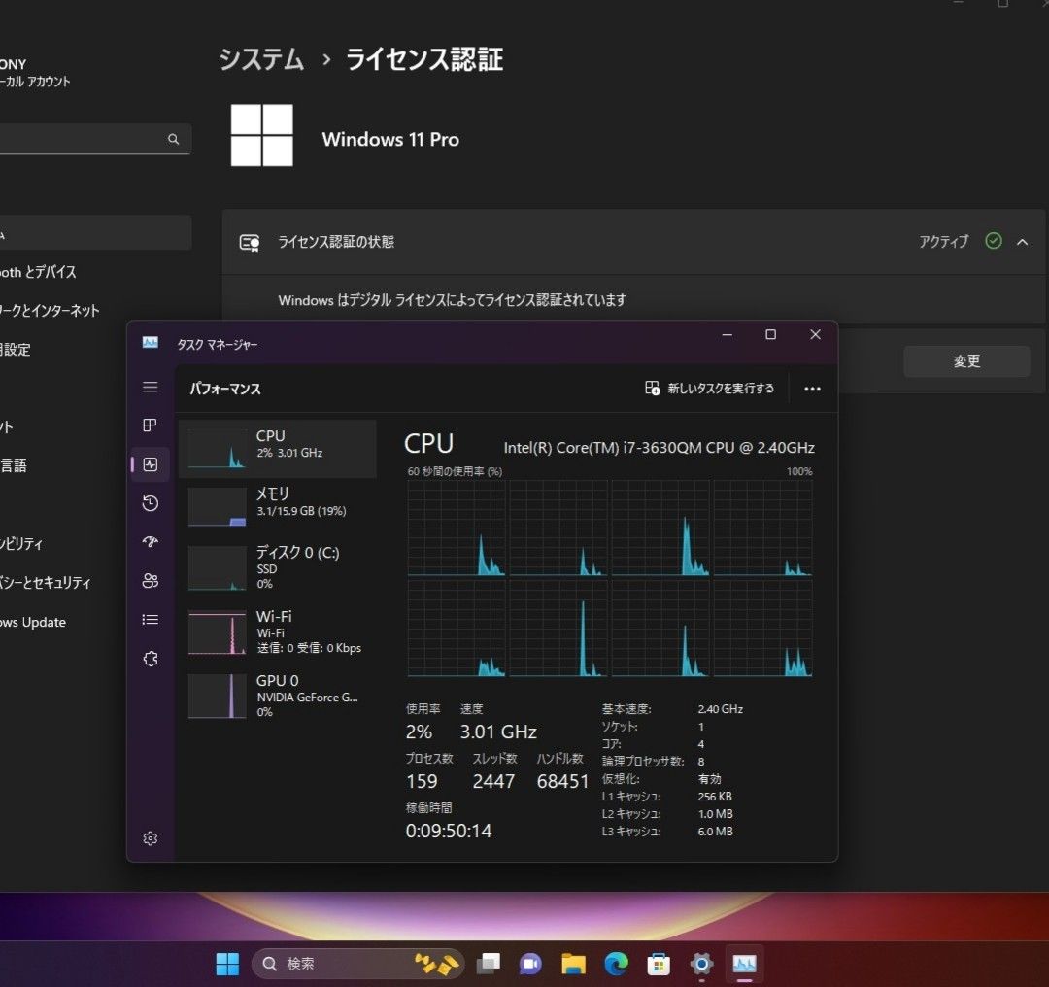Open Users page icon in Task Manager
The image size is (1049, 987).
click(x=151, y=580)
